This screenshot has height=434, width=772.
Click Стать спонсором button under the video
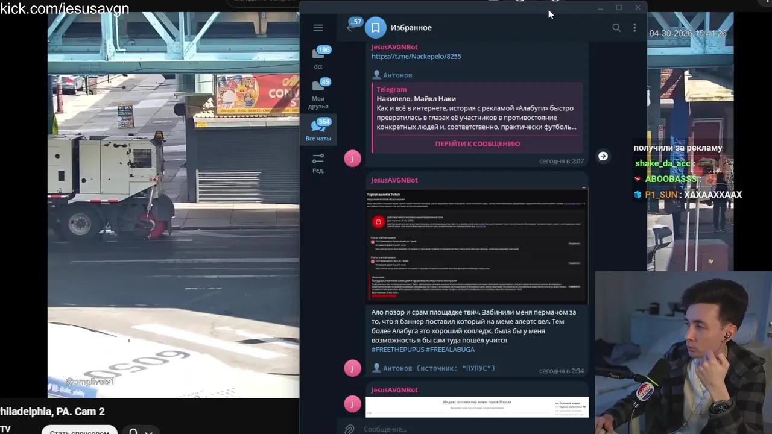click(x=80, y=432)
